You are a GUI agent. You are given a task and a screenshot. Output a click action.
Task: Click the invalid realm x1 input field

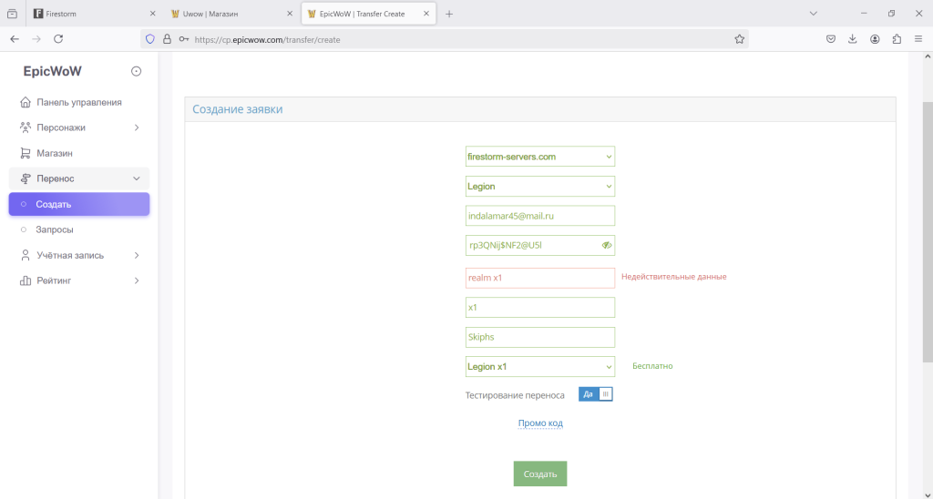[539, 278]
